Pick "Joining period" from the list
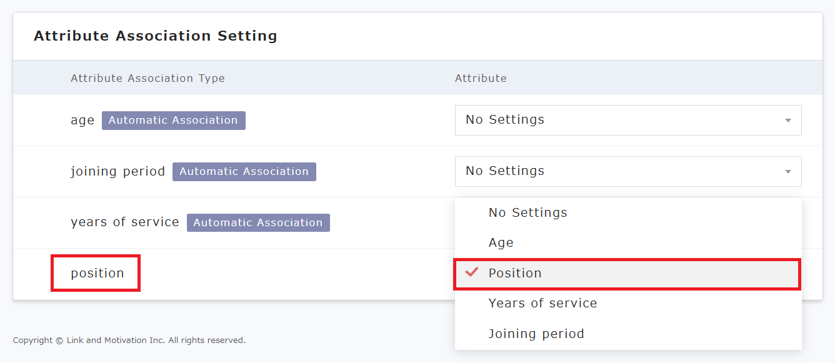This screenshot has height=363, width=835. (x=536, y=334)
